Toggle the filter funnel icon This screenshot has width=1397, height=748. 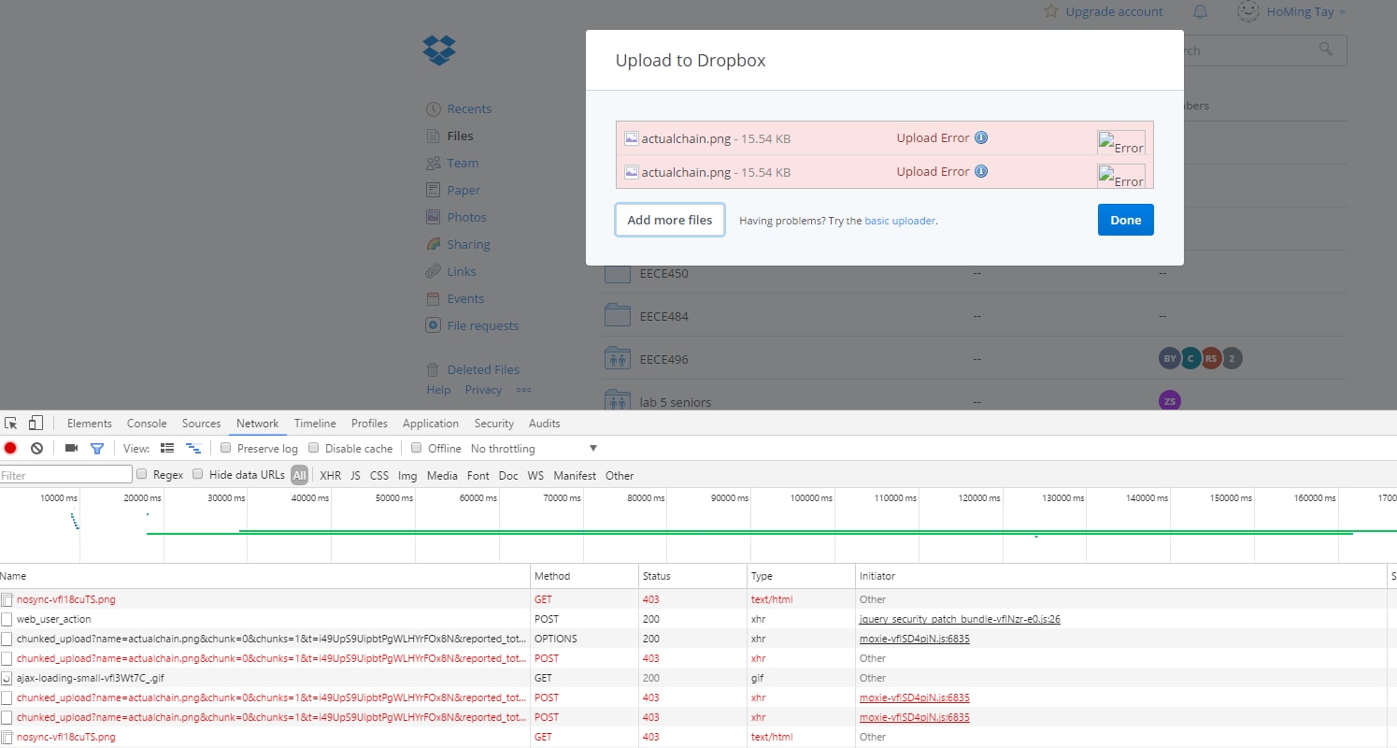tap(96, 448)
